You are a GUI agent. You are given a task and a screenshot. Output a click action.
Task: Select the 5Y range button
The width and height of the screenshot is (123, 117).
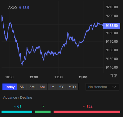click(x=61, y=87)
